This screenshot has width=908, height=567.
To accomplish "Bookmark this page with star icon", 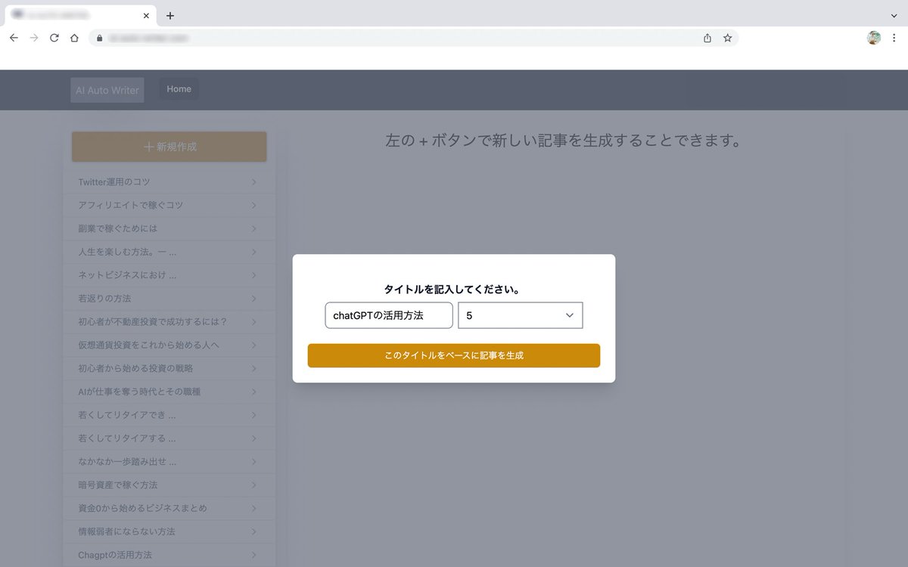I will [x=727, y=38].
